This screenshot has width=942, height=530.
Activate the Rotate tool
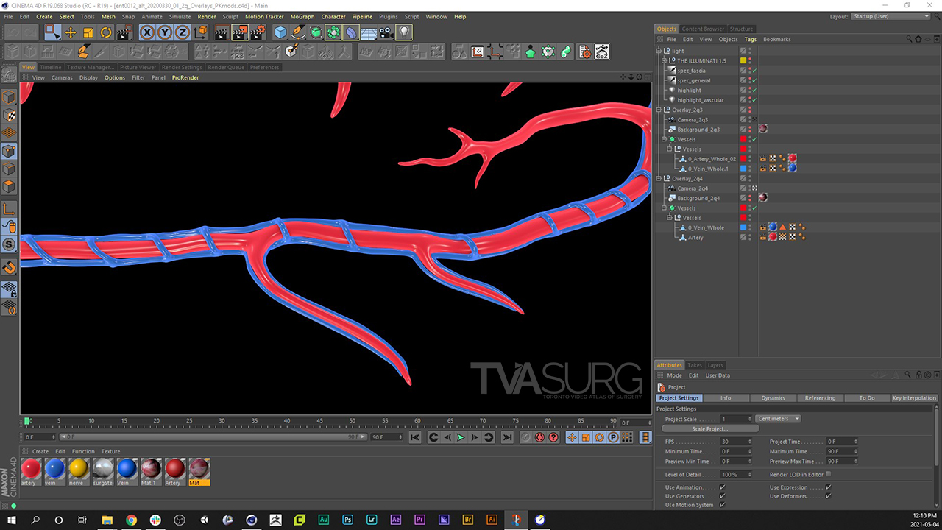click(x=106, y=32)
